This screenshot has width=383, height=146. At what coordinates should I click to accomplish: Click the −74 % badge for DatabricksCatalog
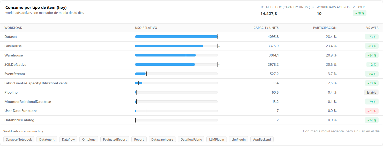click(372, 120)
